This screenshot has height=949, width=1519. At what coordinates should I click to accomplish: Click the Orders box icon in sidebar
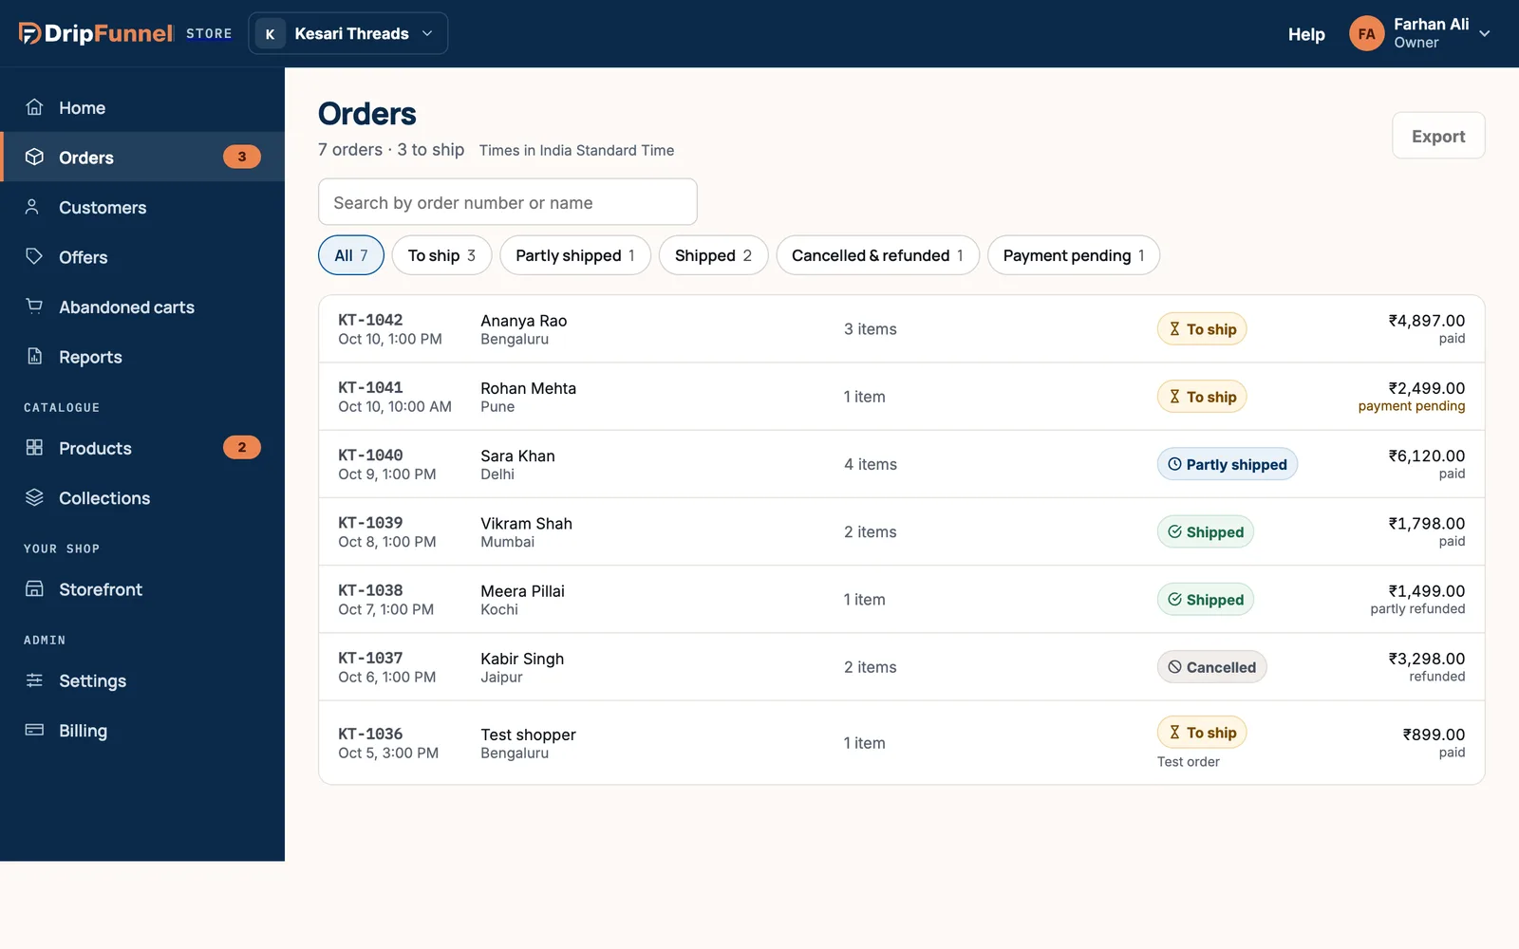(34, 157)
